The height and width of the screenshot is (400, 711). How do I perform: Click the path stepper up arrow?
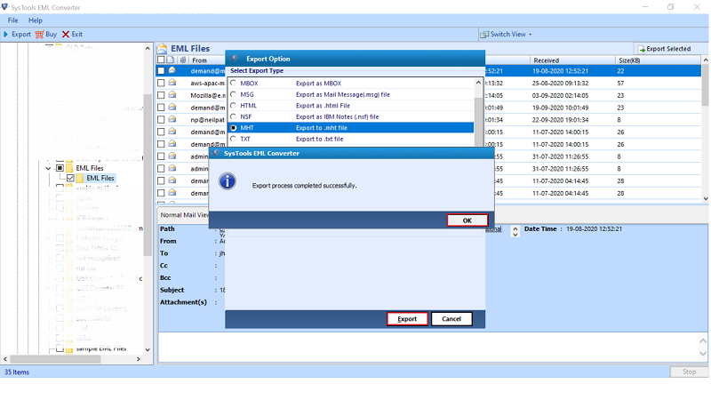(515, 228)
